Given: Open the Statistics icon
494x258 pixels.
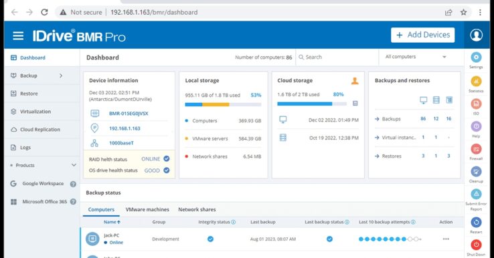Looking at the screenshot, I should click(476, 81).
